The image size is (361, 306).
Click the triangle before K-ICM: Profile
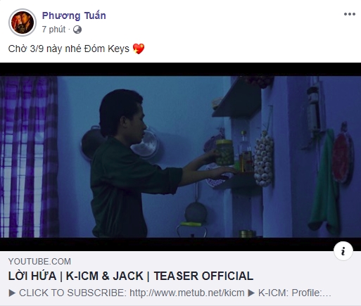(251, 293)
